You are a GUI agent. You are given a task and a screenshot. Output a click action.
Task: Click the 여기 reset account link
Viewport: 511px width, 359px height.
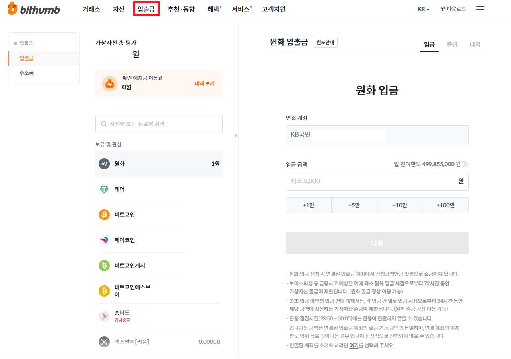(354, 345)
